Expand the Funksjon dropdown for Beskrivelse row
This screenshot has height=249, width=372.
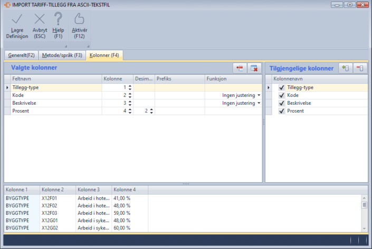point(259,103)
